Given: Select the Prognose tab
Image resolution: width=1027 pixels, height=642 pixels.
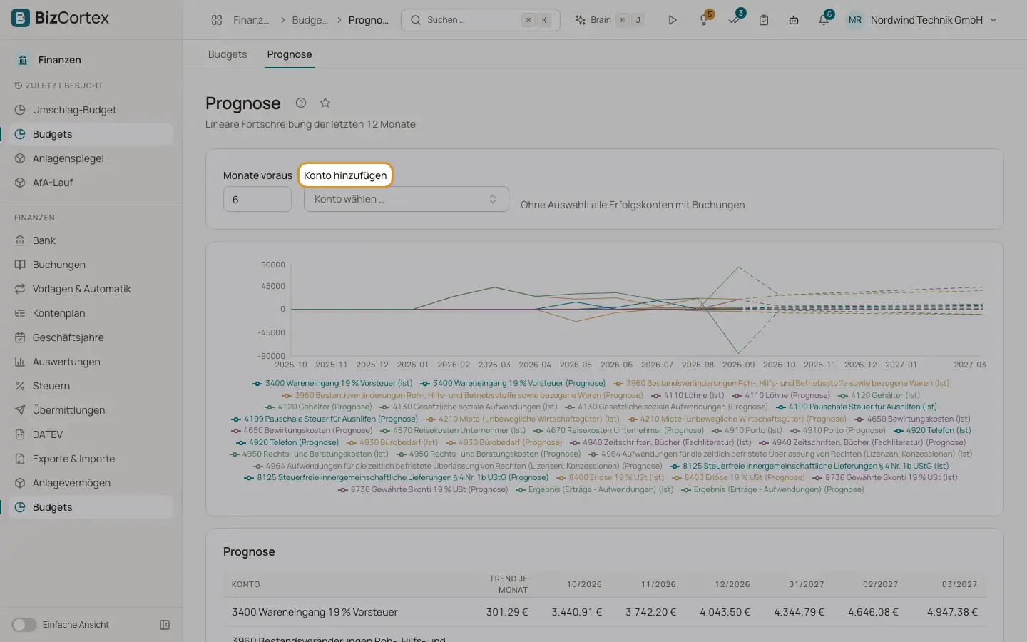Looking at the screenshot, I should click(x=290, y=54).
